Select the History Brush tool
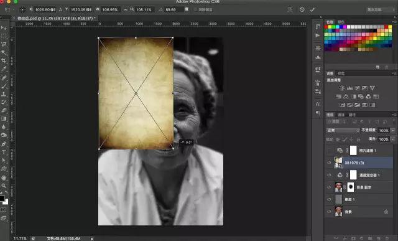Viewport: 398px width, 241px height. pyautogui.click(x=4, y=102)
